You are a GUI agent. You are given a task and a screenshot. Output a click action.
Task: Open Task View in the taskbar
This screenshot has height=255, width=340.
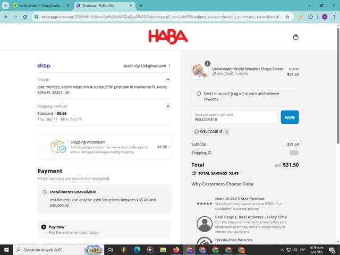[110, 250]
